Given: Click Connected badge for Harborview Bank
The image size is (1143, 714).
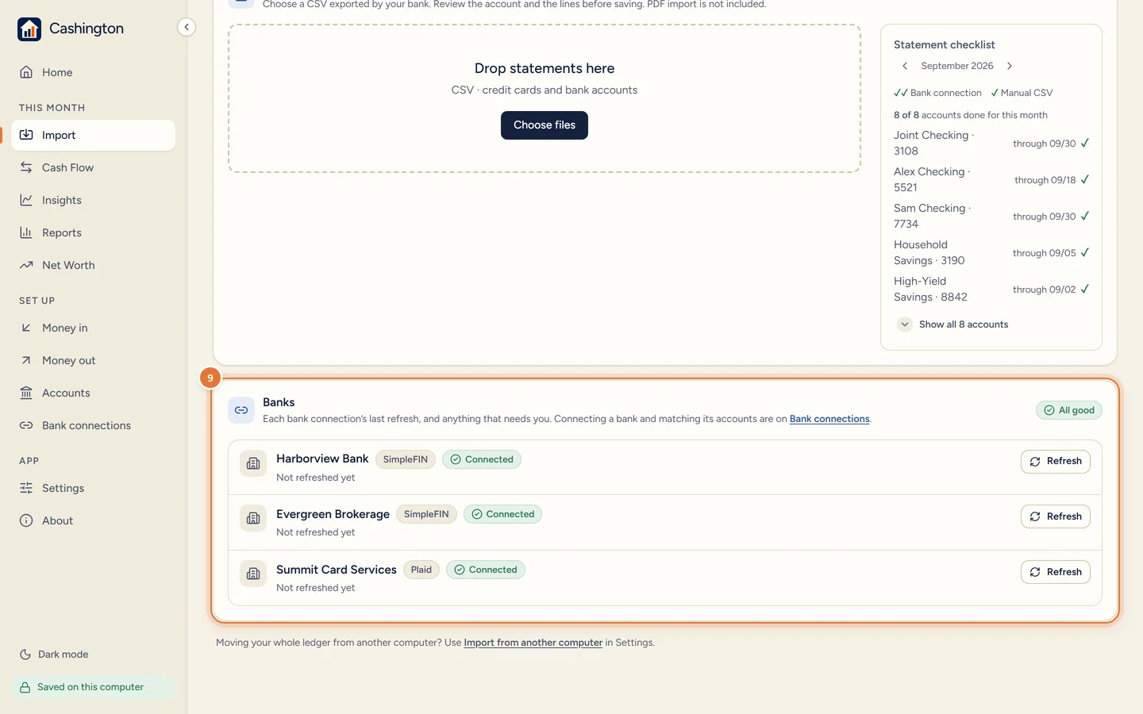Looking at the screenshot, I should tap(482, 459).
